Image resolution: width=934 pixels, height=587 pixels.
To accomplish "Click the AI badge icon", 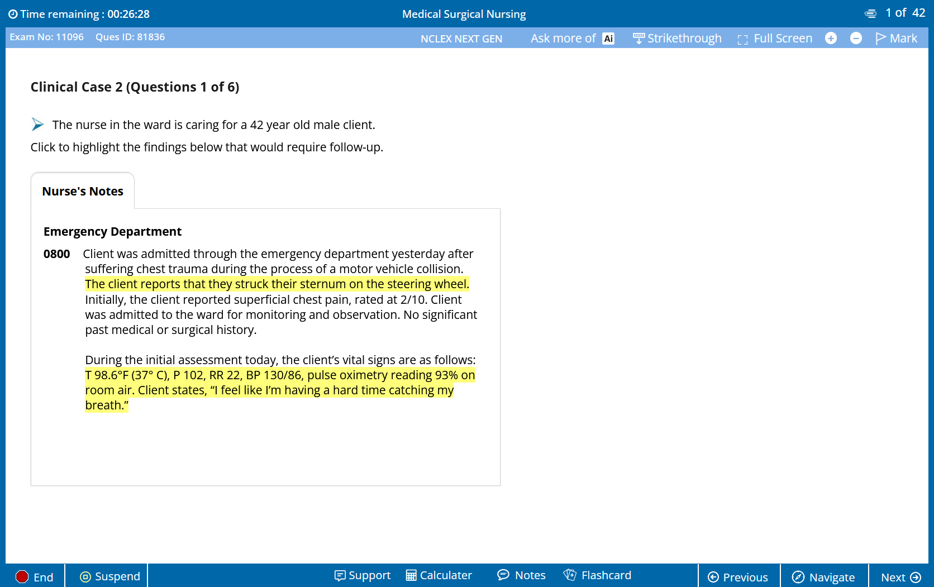I will pos(608,39).
